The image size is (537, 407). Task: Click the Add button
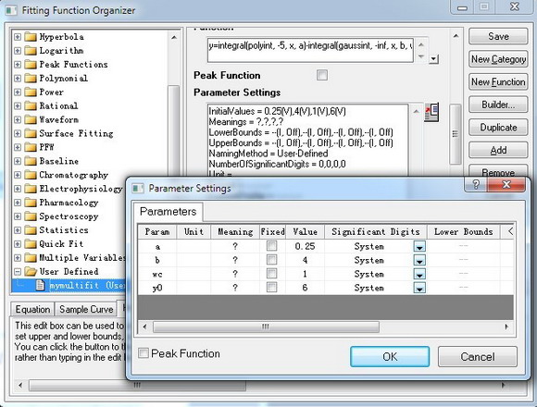[x=498, y=151]
